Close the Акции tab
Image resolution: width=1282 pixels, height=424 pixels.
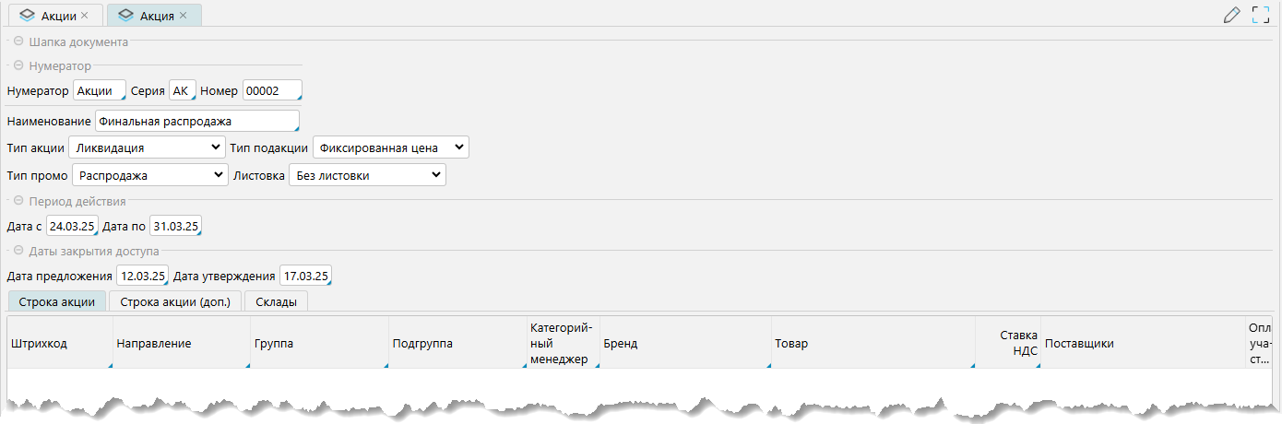(85, 16)
